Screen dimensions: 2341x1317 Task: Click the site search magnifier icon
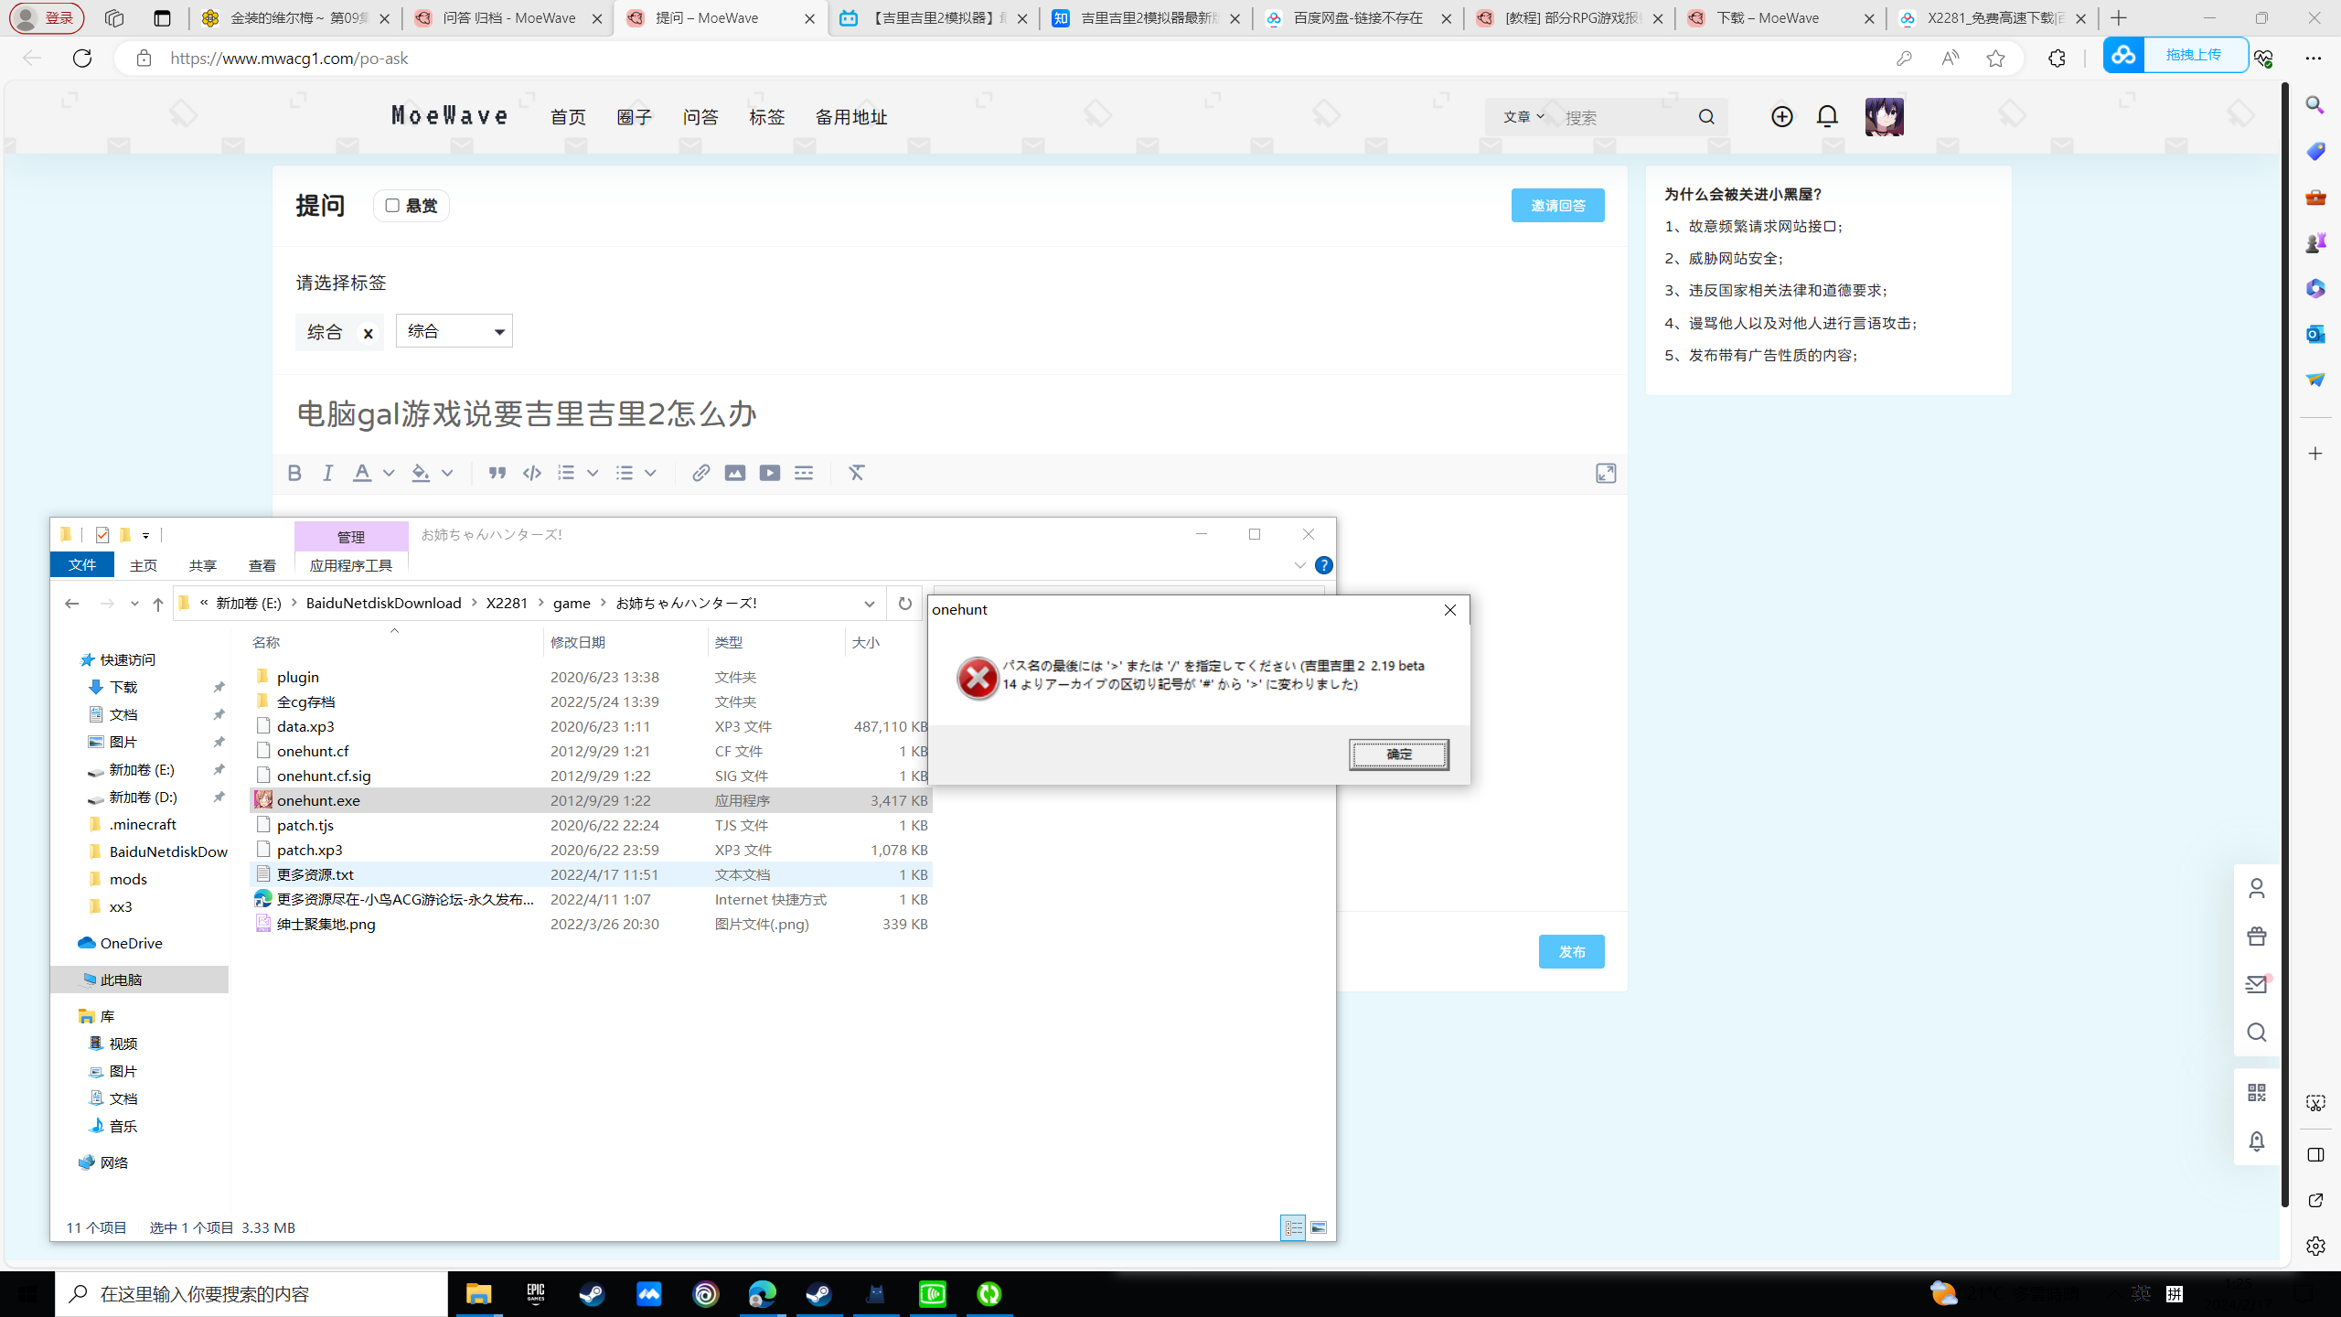[1706, 117]
